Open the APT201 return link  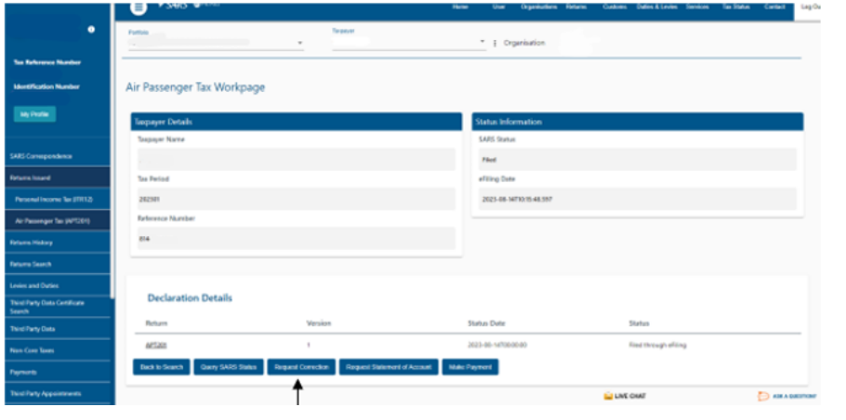click(155, 345)
